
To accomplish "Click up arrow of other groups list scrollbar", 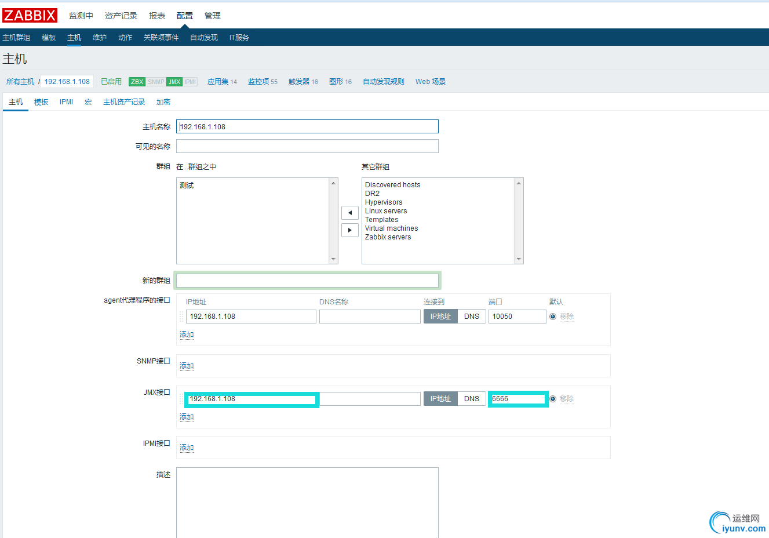I will (519, 183).
